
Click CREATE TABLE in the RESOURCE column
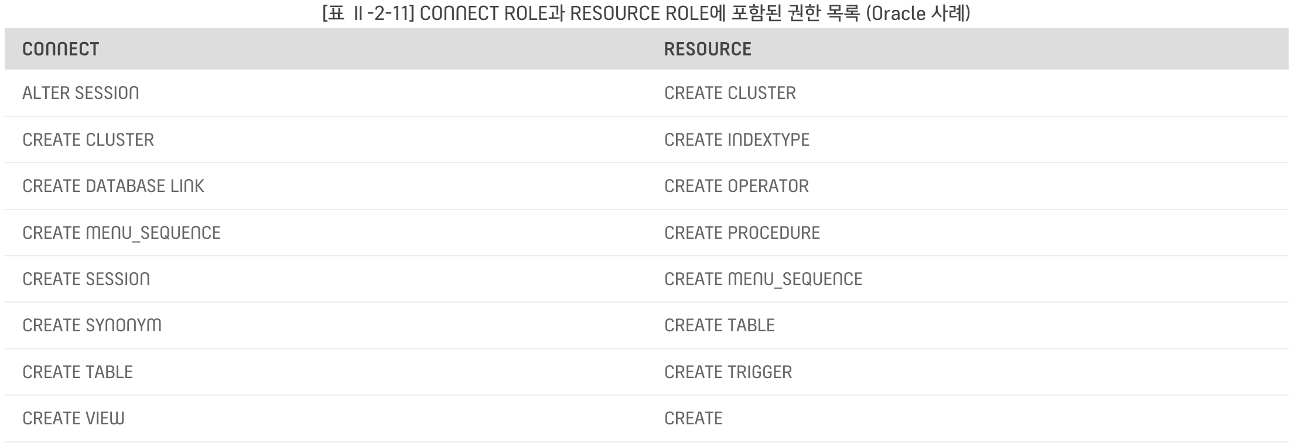[x=719, y=325]
